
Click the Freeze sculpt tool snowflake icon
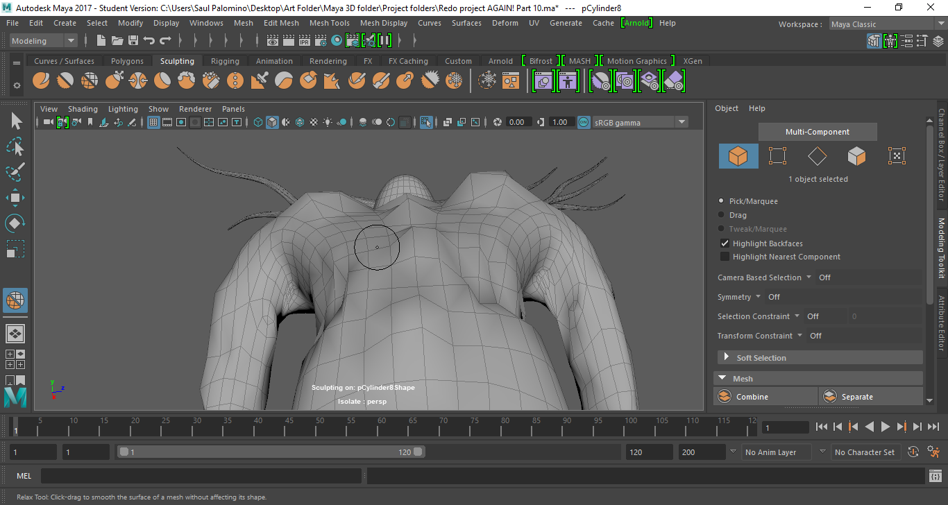click(454, 81)
